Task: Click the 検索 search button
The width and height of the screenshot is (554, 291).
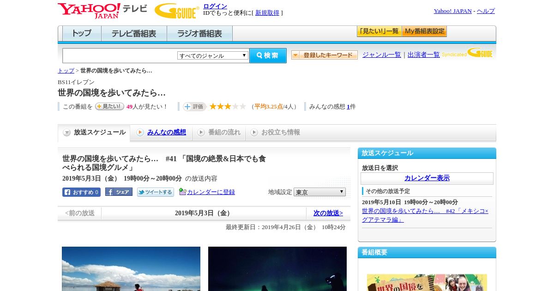Action: [268, 55]
